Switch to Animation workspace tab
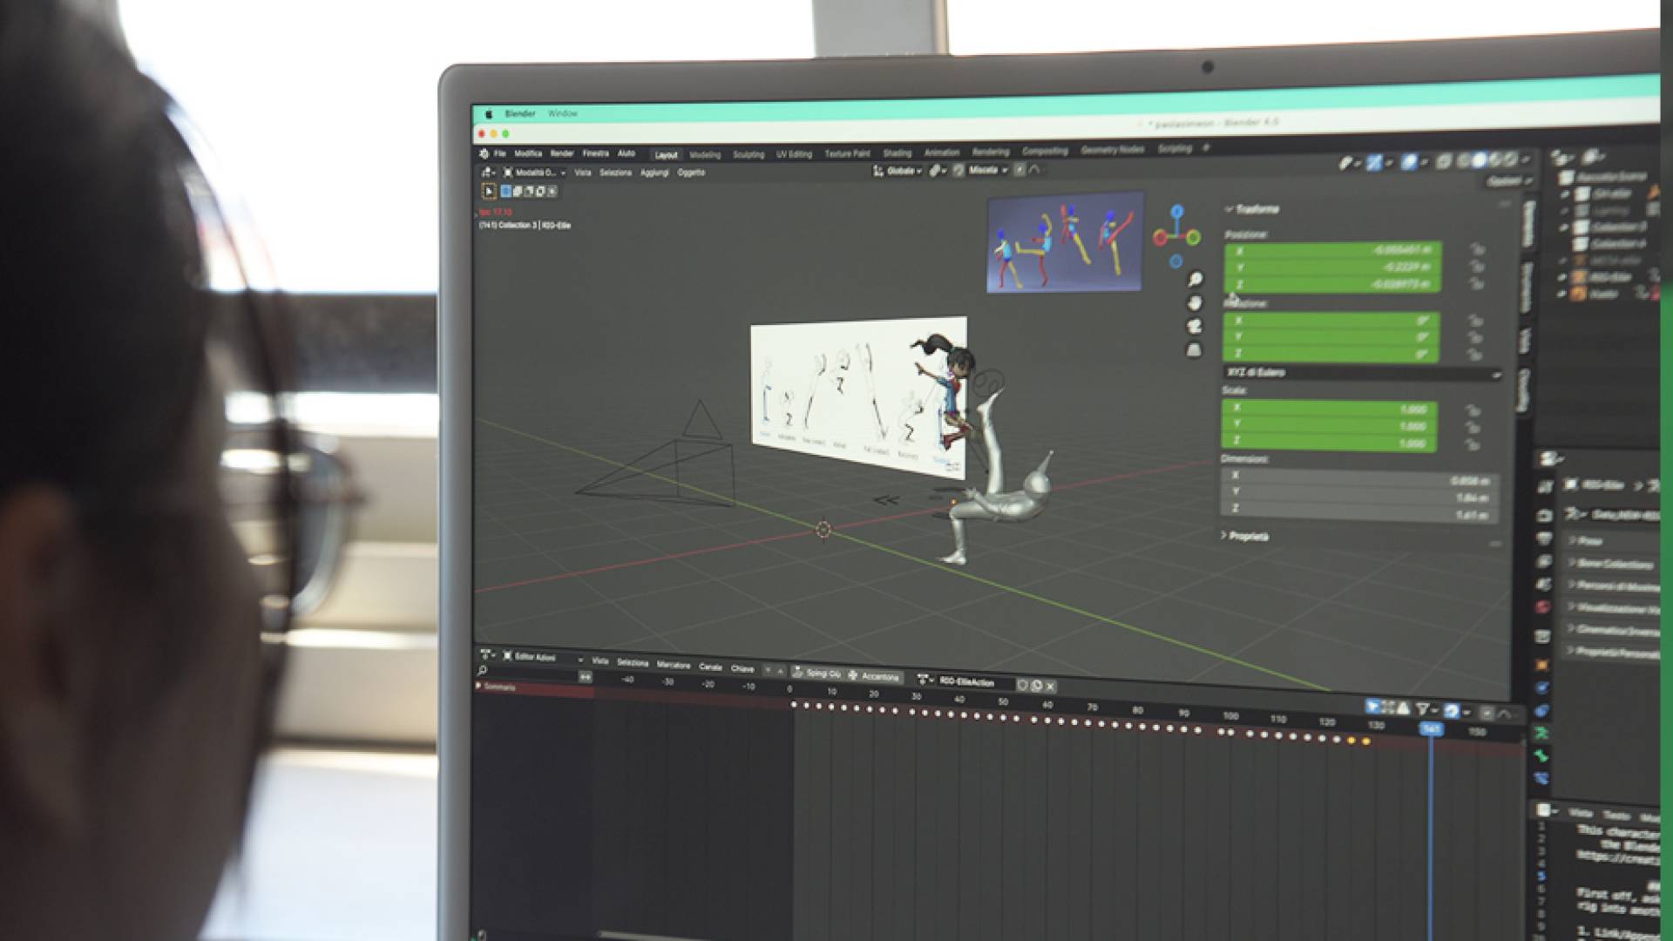Viewport: 1673px width, 941px height. pos(941,152)
